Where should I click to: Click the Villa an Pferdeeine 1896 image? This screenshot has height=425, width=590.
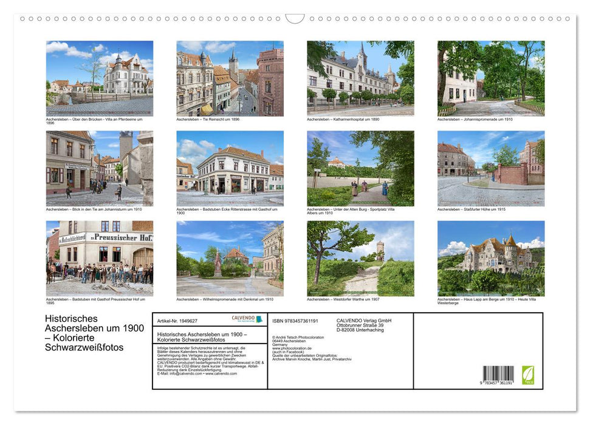pyautogui.click(x=98, y=78)
